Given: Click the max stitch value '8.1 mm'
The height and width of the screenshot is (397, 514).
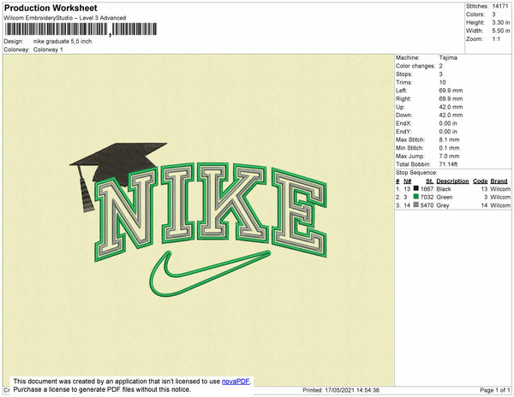Looking at the screenshot, I should 449,139.
